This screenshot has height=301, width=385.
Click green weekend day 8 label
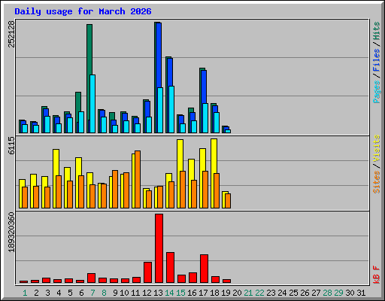tap(104, 293)
